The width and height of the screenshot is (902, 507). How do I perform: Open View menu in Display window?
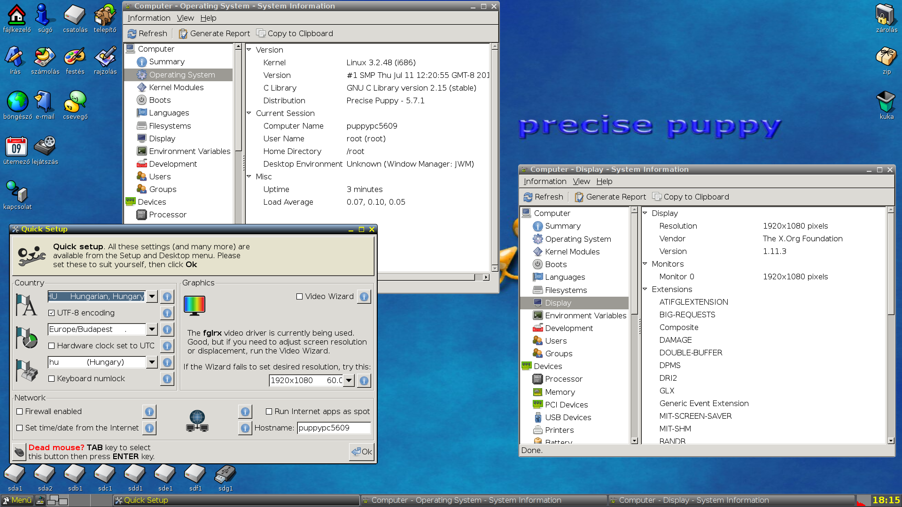point(581,181)
